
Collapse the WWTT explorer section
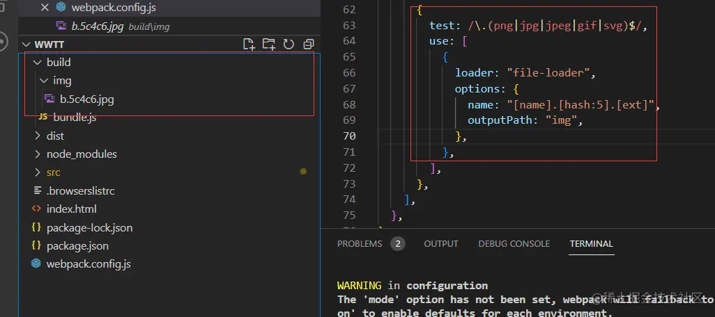click(26, 44)
